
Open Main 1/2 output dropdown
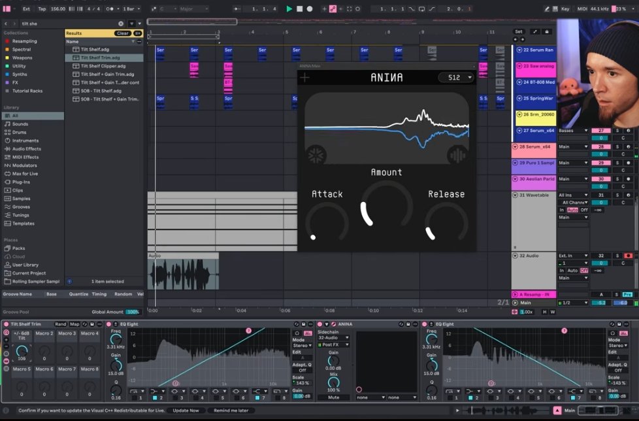click(x=573, y=303)
